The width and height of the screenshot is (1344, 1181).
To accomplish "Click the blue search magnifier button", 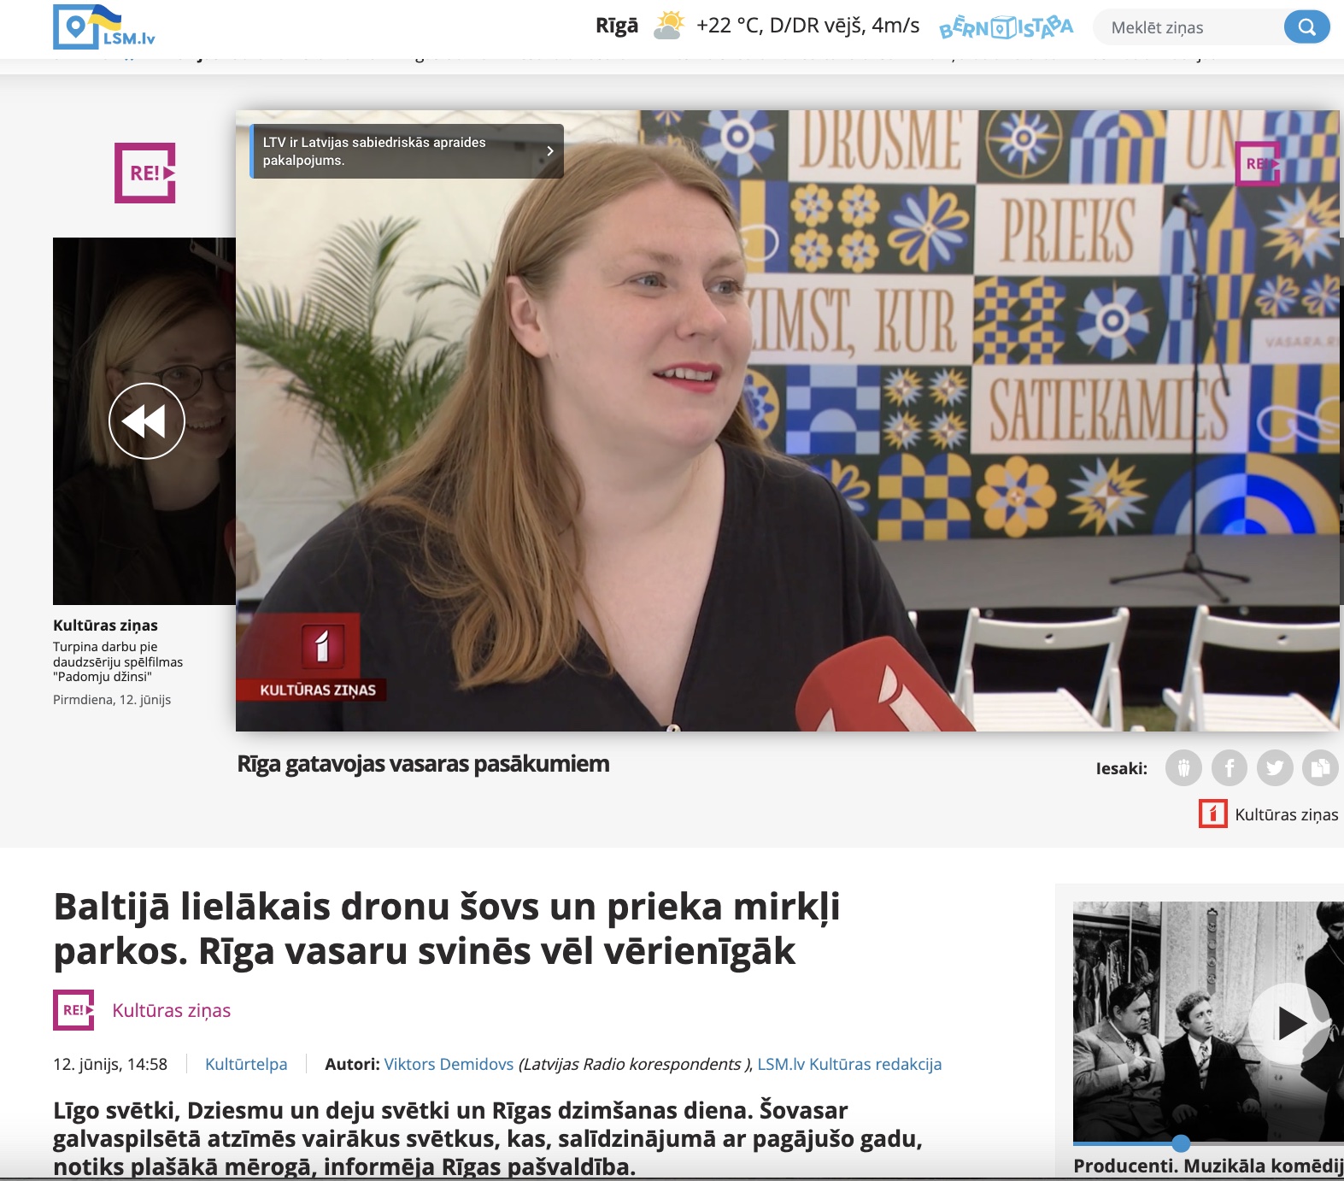I will click(1306, 27).
